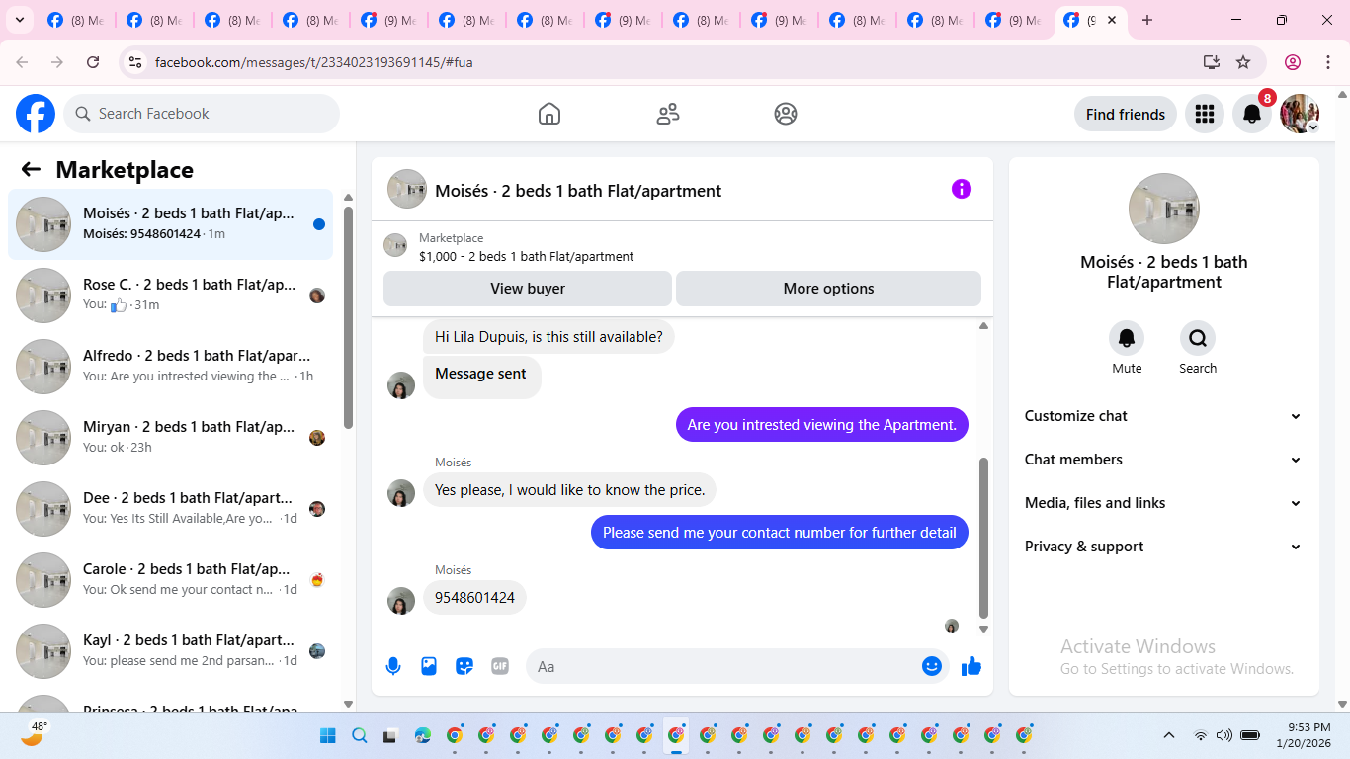This screenshot has height=759, width=1350.
Task: Choose a GIF icon in composer
Action: tap(500, 666)
